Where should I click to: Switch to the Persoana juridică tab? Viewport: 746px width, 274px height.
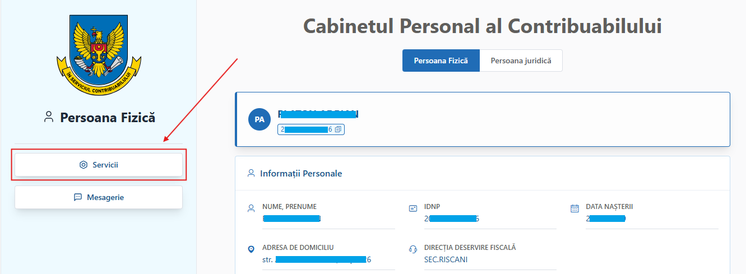click(x=521, y=61)
